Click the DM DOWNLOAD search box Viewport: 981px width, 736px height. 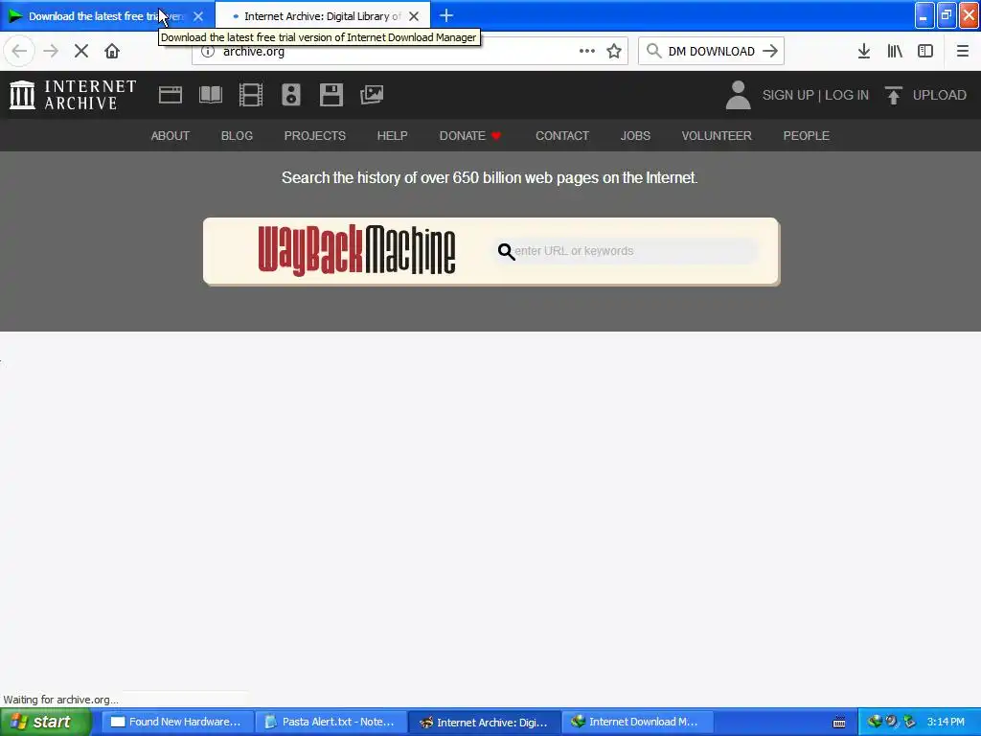[711, 52]
